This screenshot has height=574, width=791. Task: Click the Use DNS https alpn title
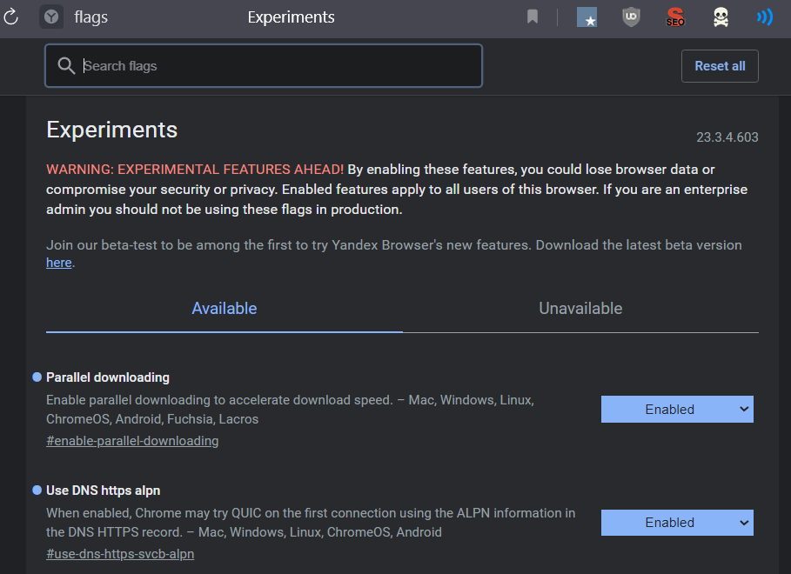click(x=104, y=491)
